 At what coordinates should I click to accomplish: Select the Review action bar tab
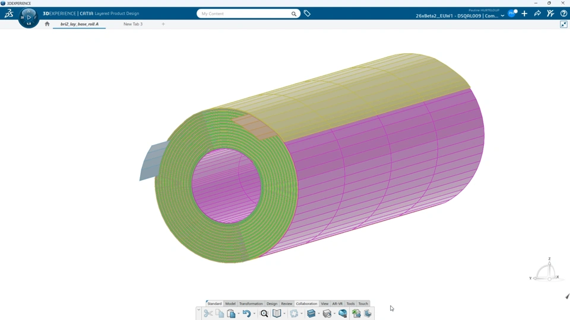click(286, 303)
